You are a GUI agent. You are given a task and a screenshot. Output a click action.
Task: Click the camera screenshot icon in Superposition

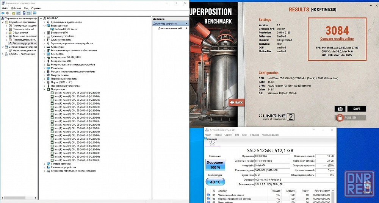[x=340, y=109]
